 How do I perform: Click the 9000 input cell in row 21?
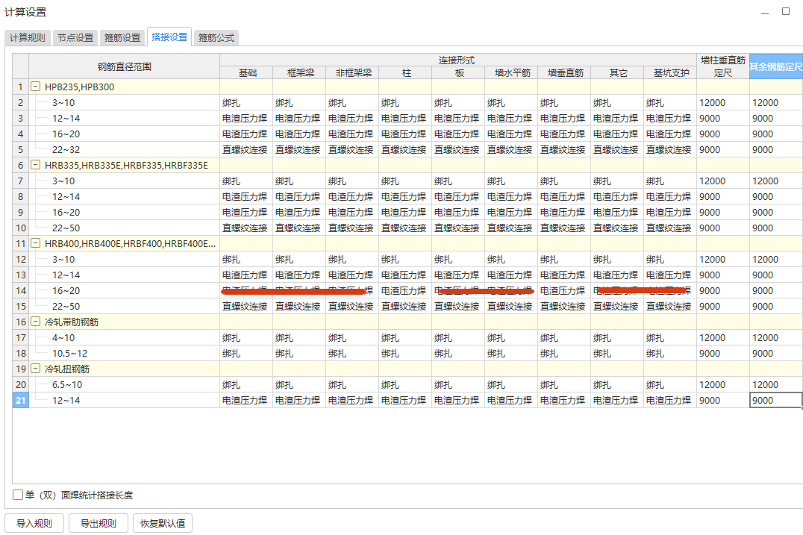click(775, 401)
